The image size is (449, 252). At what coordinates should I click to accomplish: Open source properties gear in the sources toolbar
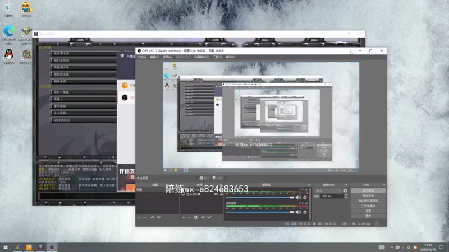pyautogui.click(x=196, y=217)
